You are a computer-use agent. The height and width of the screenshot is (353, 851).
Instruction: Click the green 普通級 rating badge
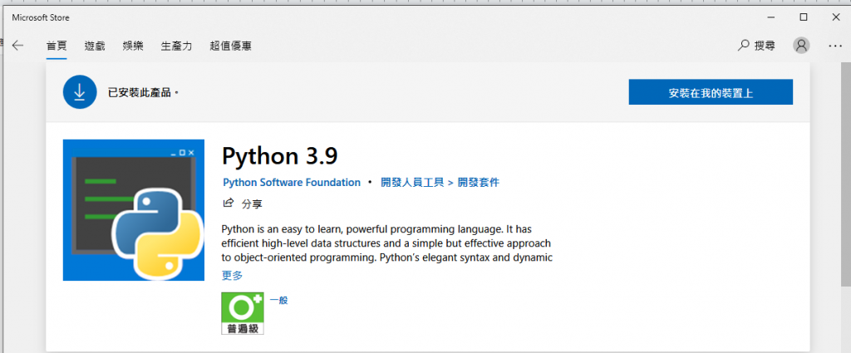click(242, 313)
